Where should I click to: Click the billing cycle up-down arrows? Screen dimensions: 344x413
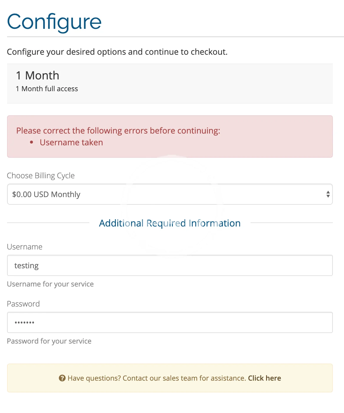pos(328,194)
